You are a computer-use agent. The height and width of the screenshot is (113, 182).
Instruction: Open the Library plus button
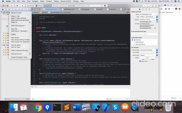[145, 6]
